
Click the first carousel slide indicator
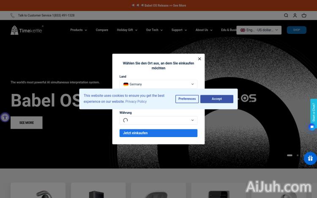pyautogui.click(x=290, y=155)
